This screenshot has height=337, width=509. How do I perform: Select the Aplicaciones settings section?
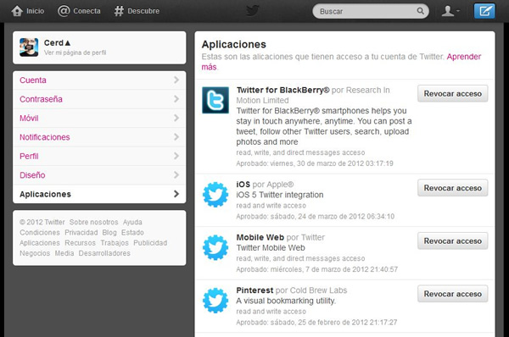pyautogui.click(x=99, y=194)
